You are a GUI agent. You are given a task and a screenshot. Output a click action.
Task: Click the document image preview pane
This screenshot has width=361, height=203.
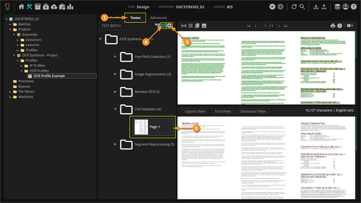point(266,68)
